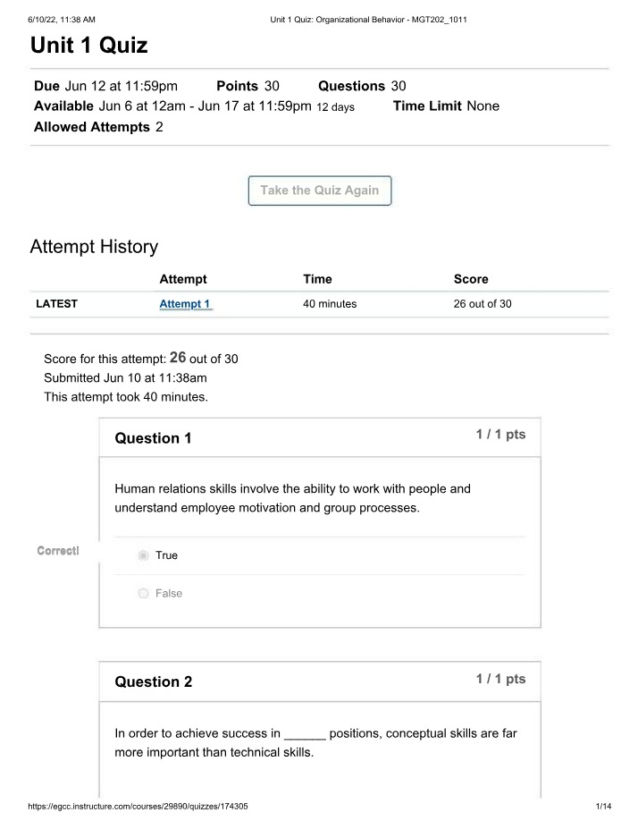Image resolution: width=638 pixels, height=821 pixels.
Task: Select the False radio button
Action: (143, 593)
